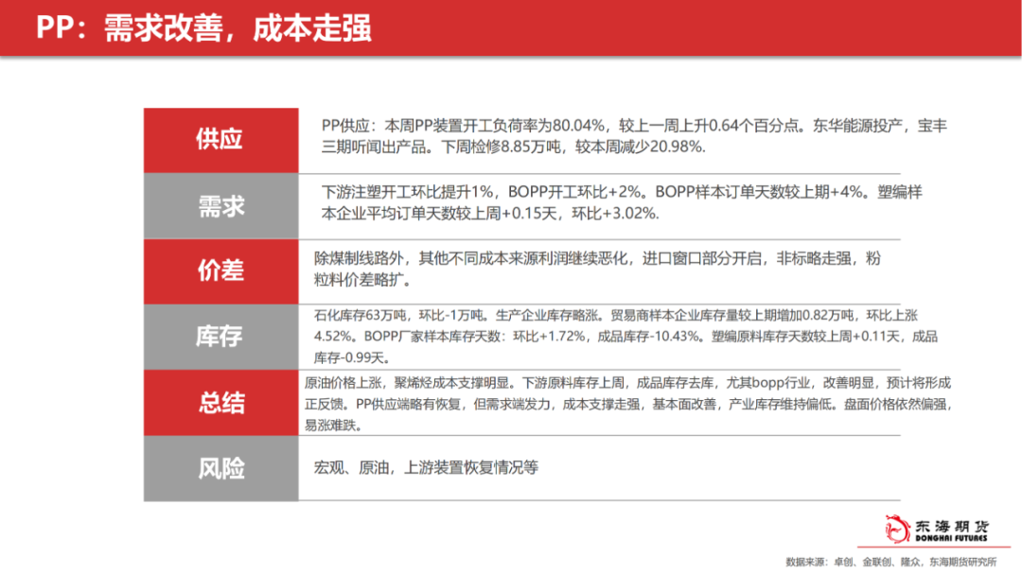Click the text '粒料价差略扩。'
1022x574 pixels.
point(362,280)
